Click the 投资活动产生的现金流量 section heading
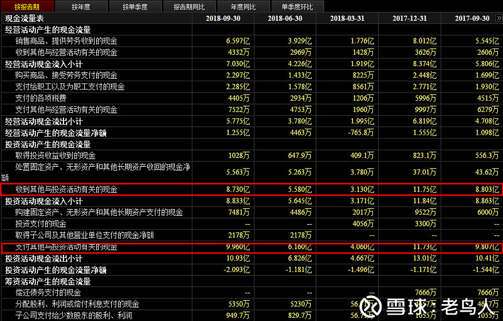503x321 pixels. tap(48, 144)
